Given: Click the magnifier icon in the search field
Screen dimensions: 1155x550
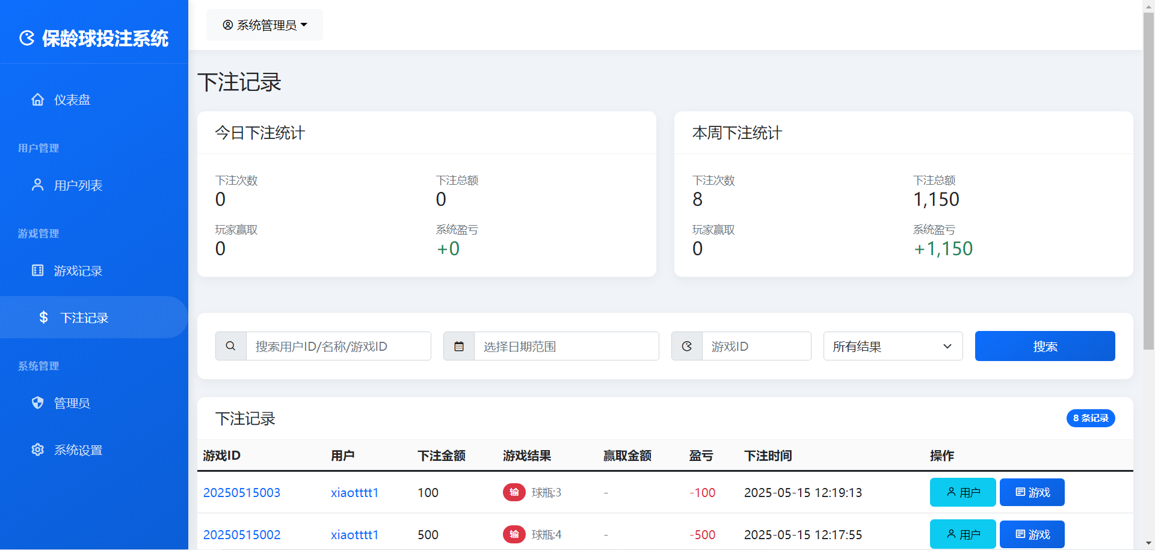Looking at the screenshot, I should (x=230, y=346).
